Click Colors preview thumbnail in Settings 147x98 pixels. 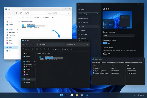tap(117, 20)
